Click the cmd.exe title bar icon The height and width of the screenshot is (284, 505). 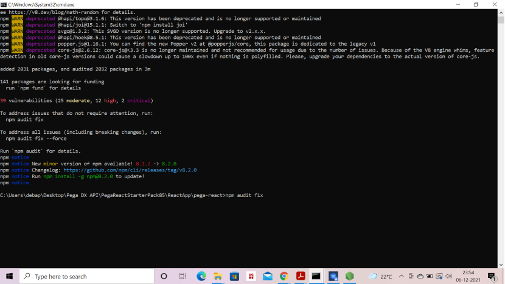(x=4, y=4)
